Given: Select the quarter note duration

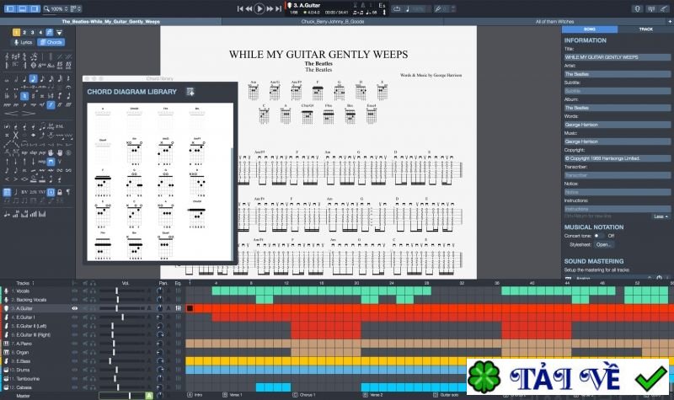Looking at the screenshot, I should pos(24,79).
